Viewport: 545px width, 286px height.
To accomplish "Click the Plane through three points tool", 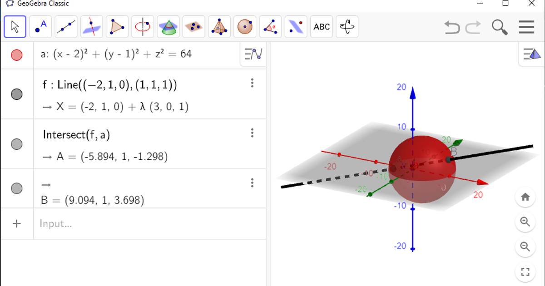I will [x=194, y=27].
